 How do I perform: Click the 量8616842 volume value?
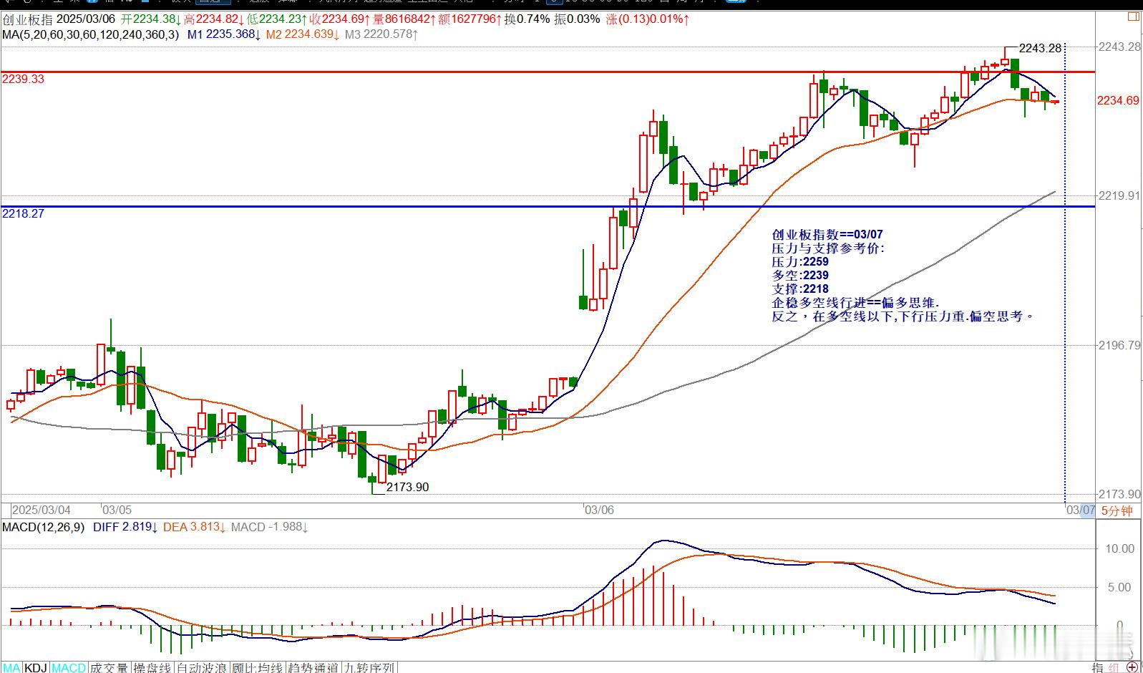coord(404,19)
